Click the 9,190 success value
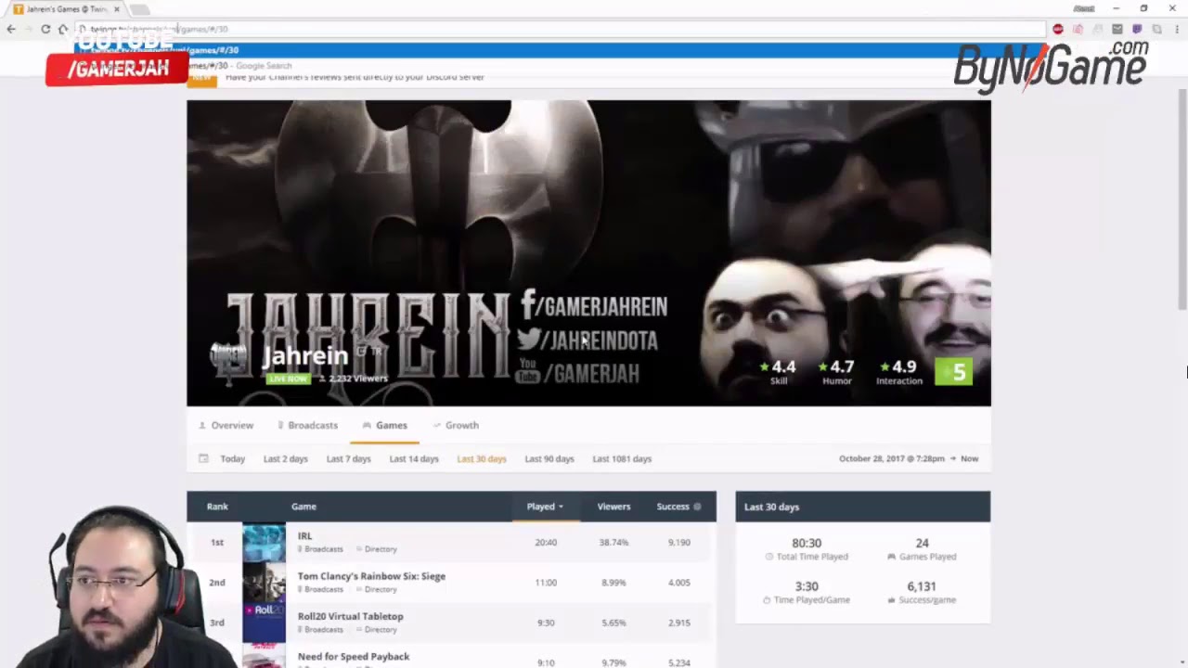Viewport: 1188px width, 668px height. [x=678, y=542]
